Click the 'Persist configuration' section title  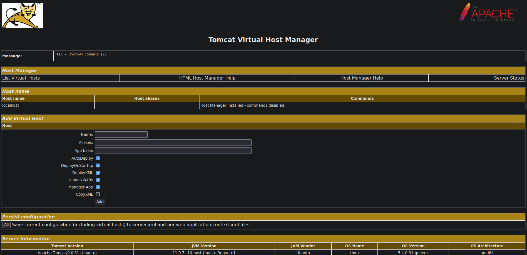[x=28, y=217]
